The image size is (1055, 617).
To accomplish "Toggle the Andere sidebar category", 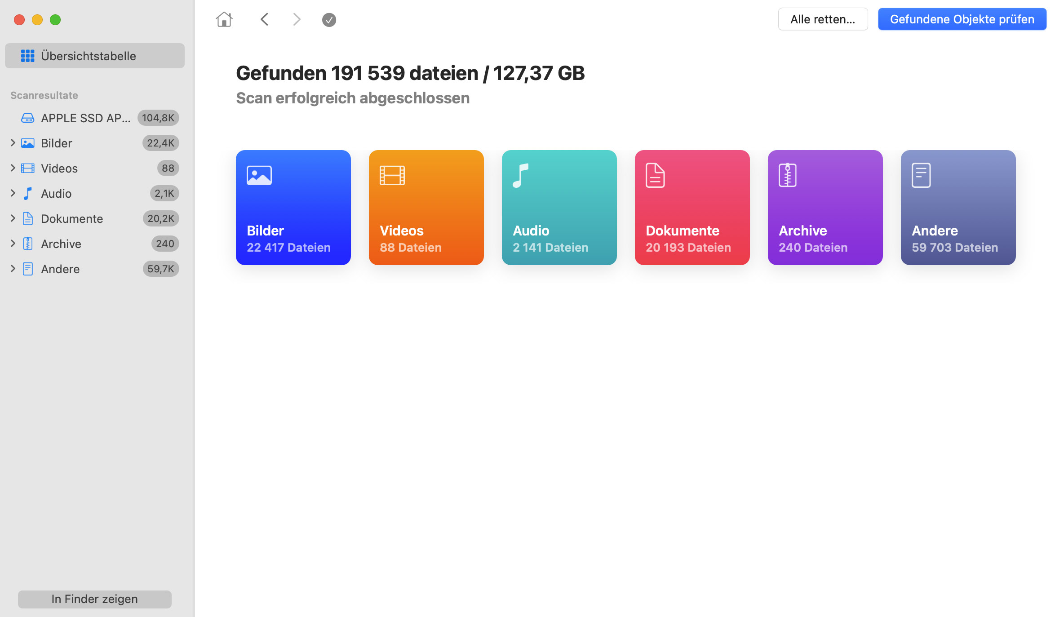I will (x=12, y=268).
